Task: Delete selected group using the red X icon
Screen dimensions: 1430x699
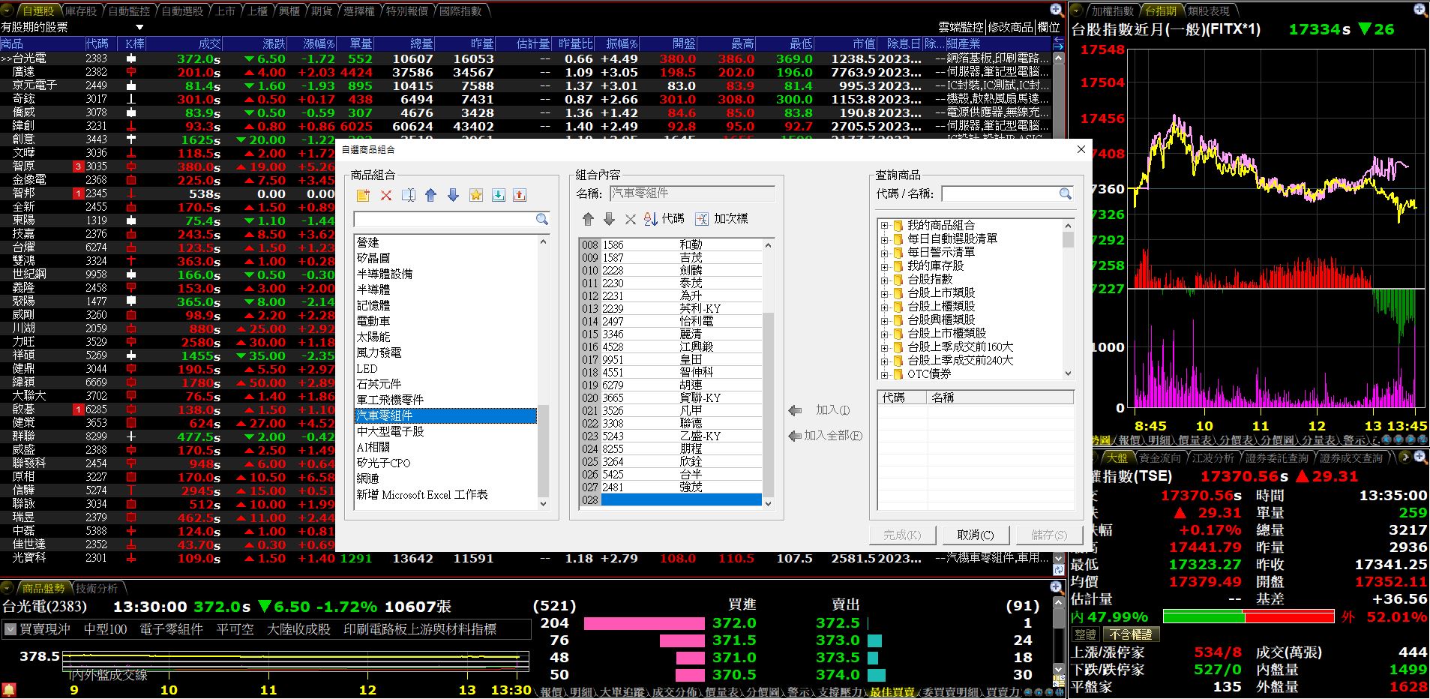Action: pos(385,195)
